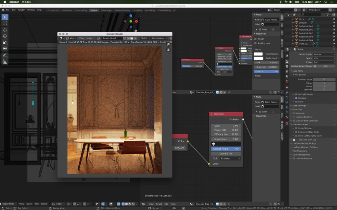Click the Spread Angle slider
Image resolution: width=337 pixels, height=210 pixels.
click(226, 149)
